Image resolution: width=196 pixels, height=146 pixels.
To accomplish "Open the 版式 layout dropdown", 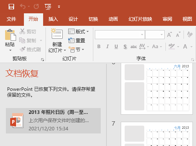I will click(78, 31).
